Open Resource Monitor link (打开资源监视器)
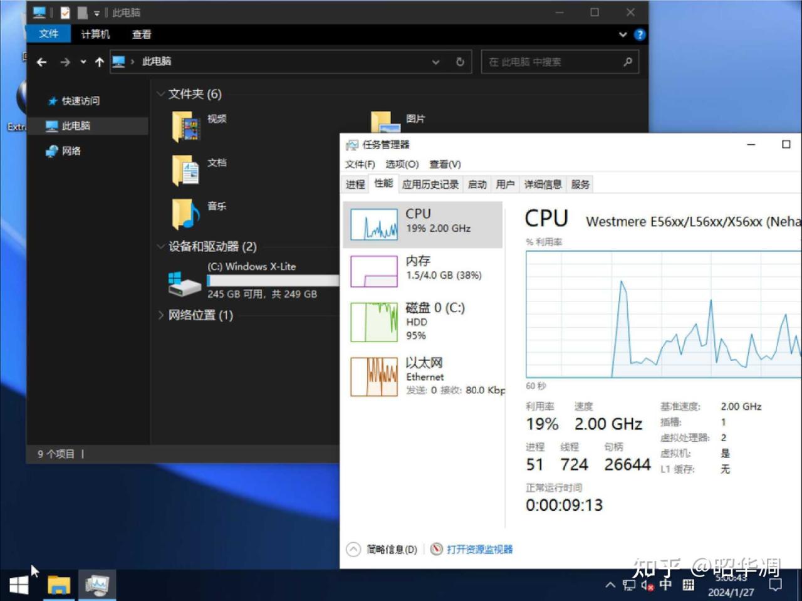The width and height of the screenshot is (802, 601). pos(479,550)
